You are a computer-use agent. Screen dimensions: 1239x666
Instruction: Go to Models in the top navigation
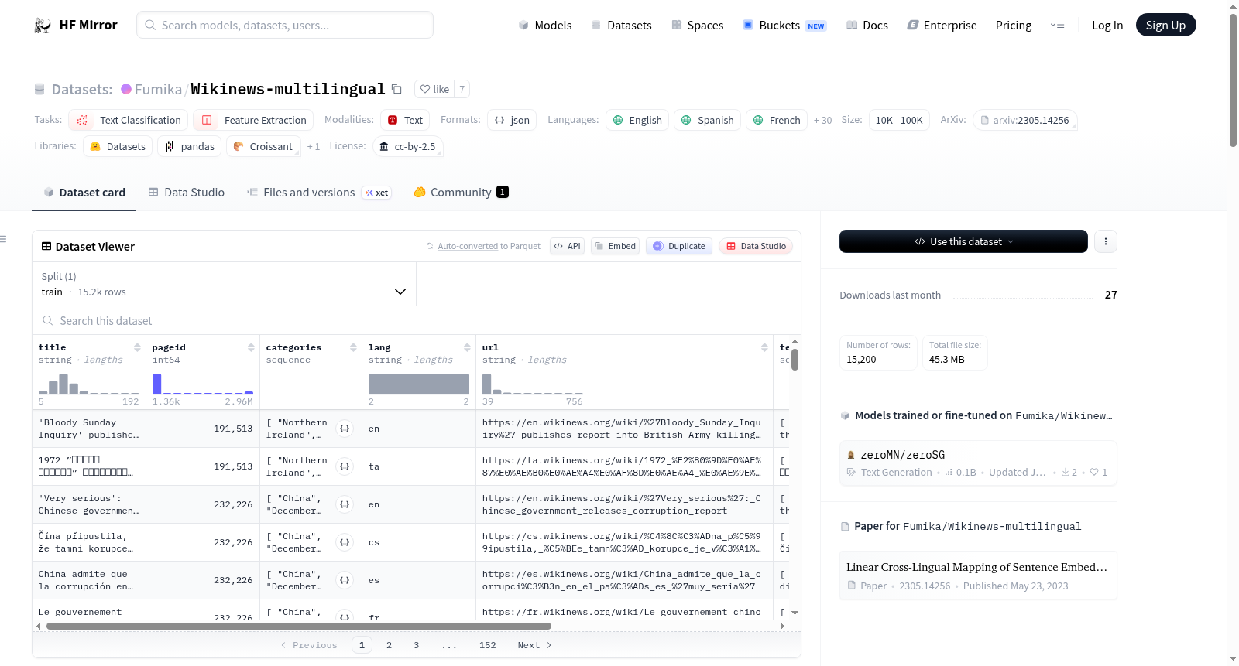pyautogui.click(x=545, y=26)
